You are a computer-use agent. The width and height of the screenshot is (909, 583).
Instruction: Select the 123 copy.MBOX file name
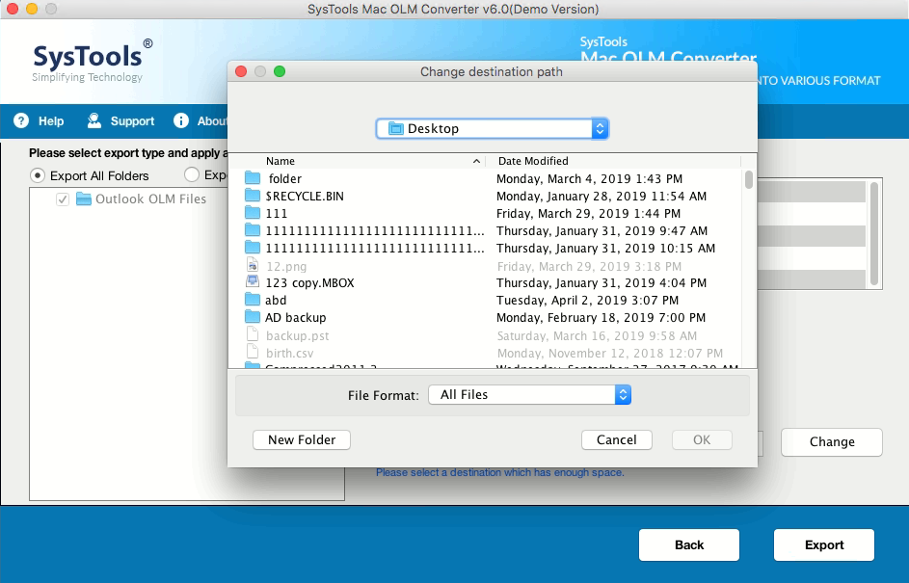(x=309, y=282)
